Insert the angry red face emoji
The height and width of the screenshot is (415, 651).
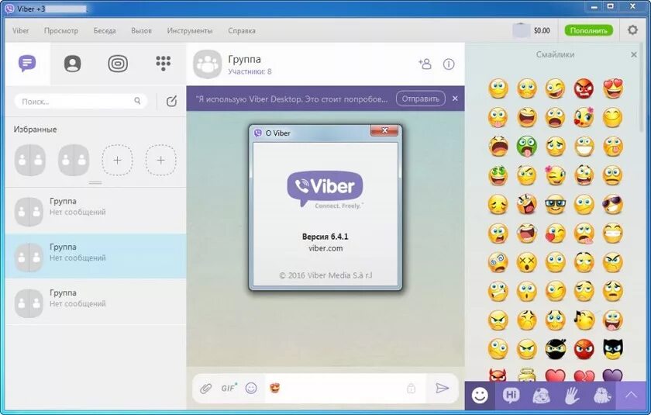584,88
